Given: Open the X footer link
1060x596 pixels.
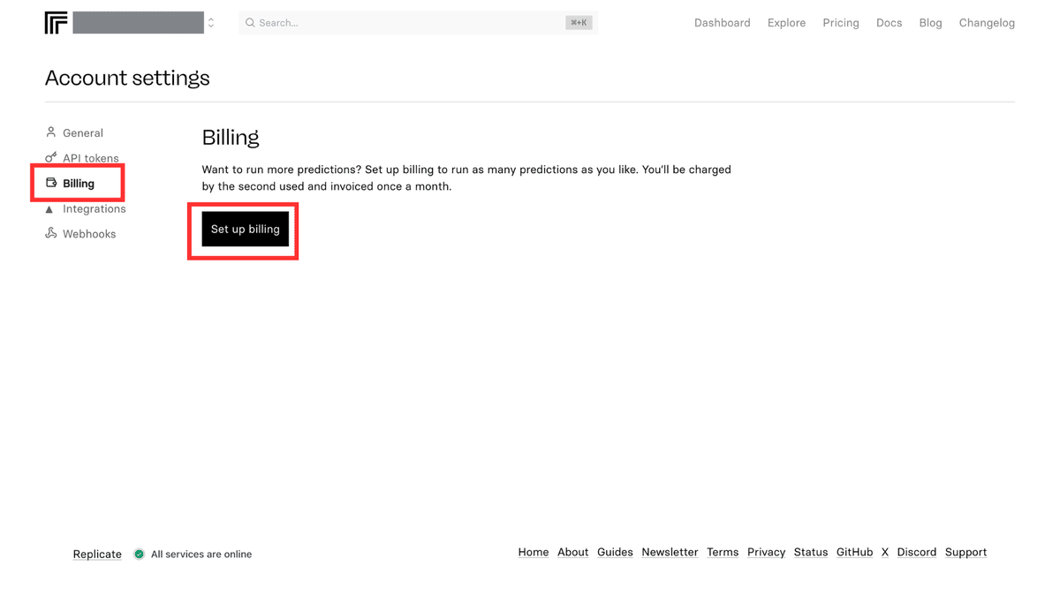Looking at the screenshot, I should pos(885,552).
